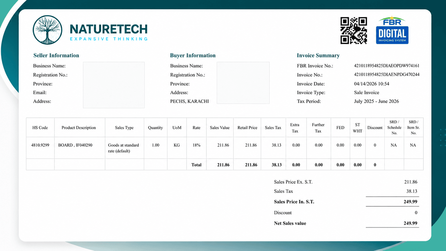Click the SRD / Schedule No. header
The height and width of the screenshot is (251, 446).
[x=394, y=128]
